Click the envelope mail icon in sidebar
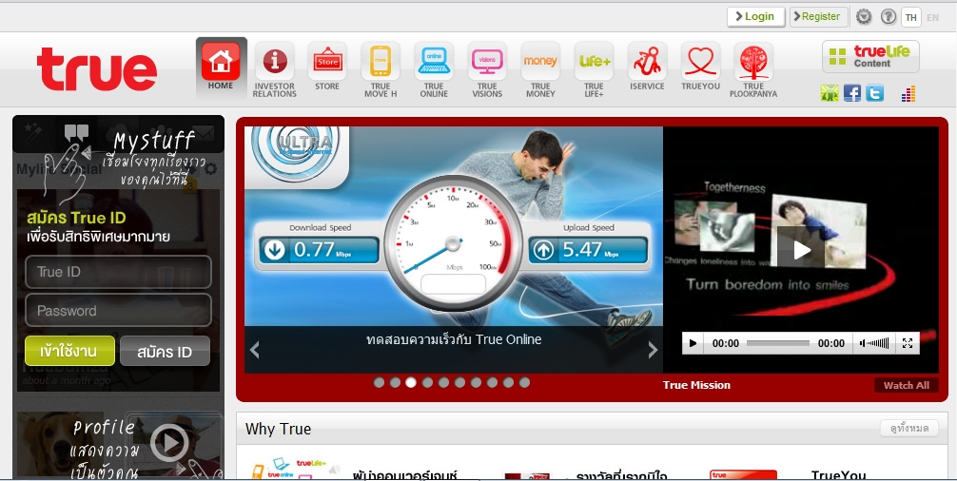This screenshot has height=481, width=957. (x=204, y=132)
